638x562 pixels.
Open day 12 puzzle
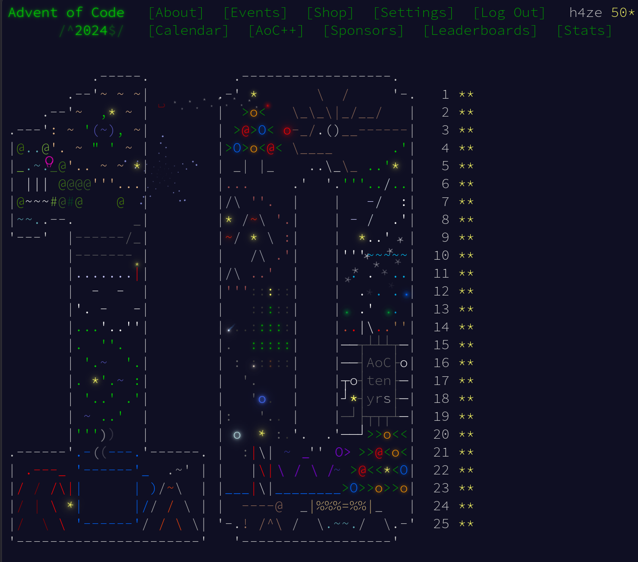click(442, 291)
